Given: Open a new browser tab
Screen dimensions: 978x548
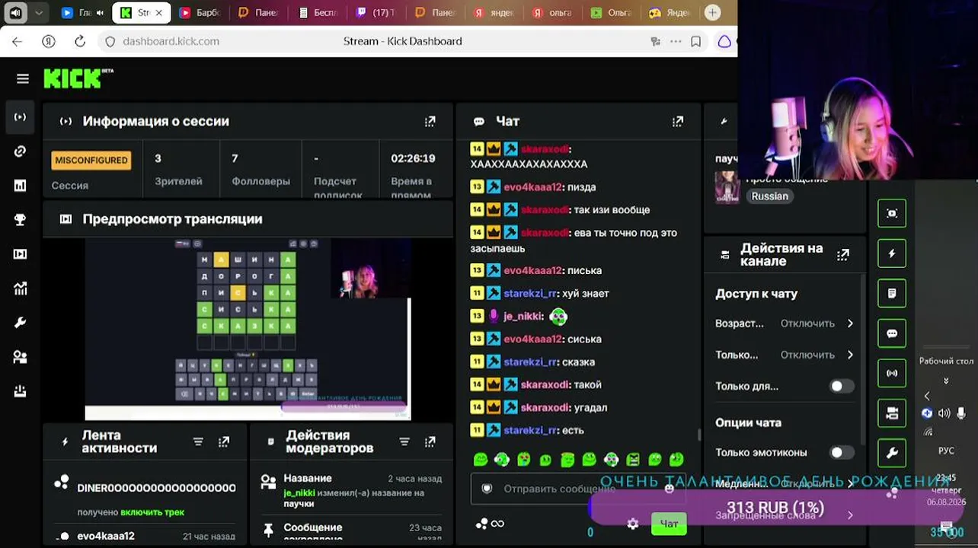Looking at the screenshot, I should pyautogui.click(x=712, y=12).
